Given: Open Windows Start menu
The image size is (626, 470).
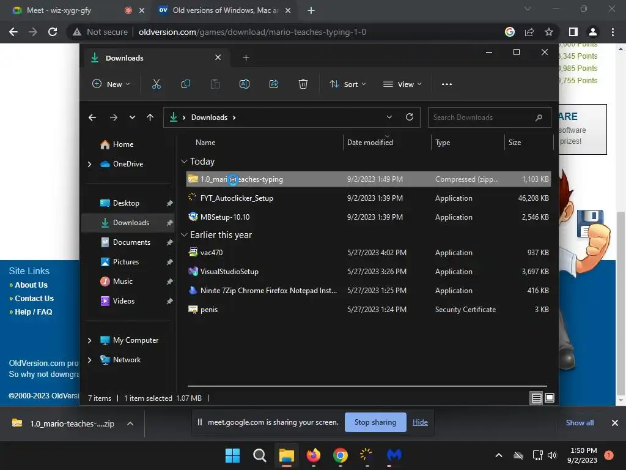Looking at the screenshot, I should click(x=232, y=455).
